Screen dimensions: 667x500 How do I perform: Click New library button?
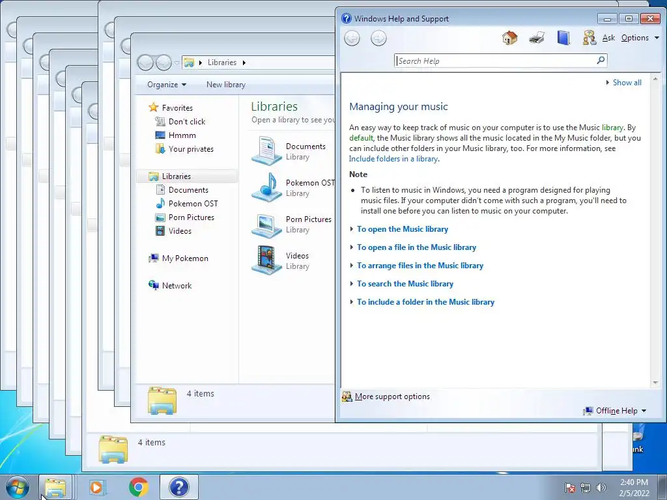pyautogui.click(x=226, y=85)
